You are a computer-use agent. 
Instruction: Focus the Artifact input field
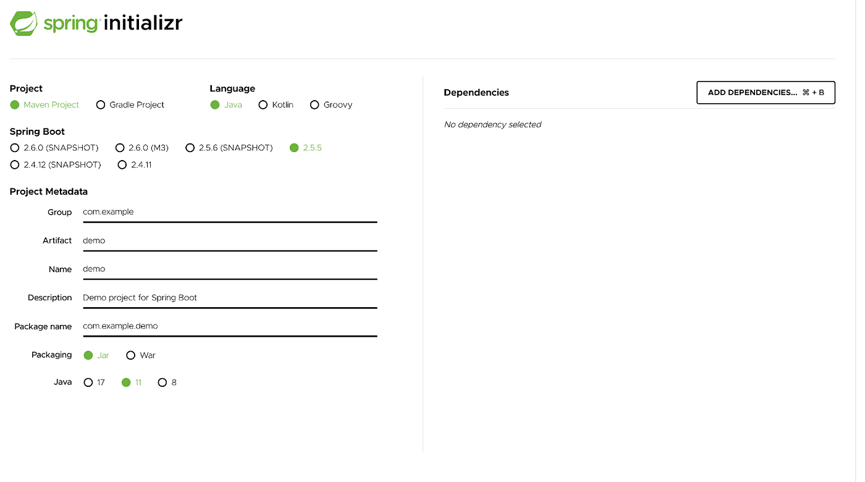(x=230, y=240)
